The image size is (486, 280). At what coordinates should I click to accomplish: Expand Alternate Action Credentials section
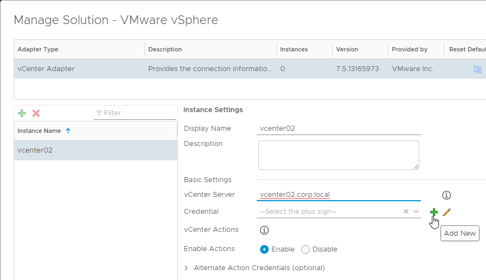(186, 268)
